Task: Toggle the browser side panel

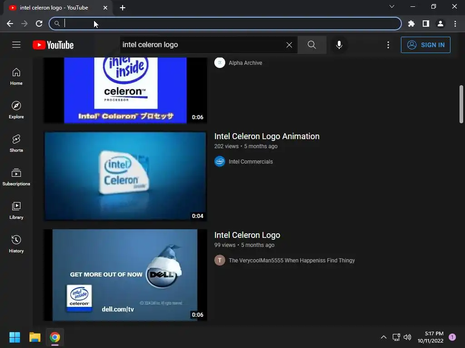Action: coord(425,24)
